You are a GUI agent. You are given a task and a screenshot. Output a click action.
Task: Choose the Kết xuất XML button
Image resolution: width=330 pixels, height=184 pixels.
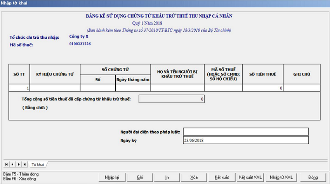click(251, 177)
